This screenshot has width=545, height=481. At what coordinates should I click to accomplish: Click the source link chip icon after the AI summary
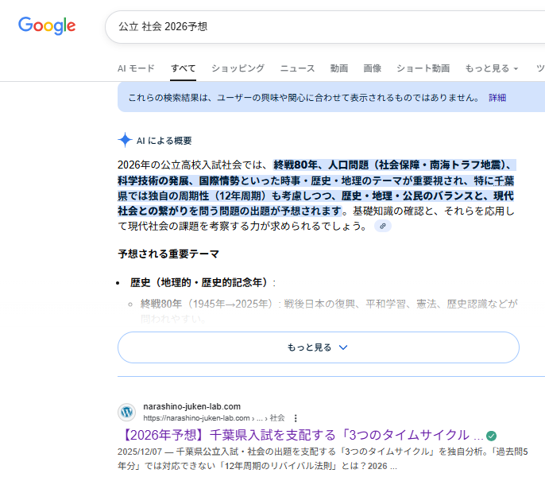(383, 227)
